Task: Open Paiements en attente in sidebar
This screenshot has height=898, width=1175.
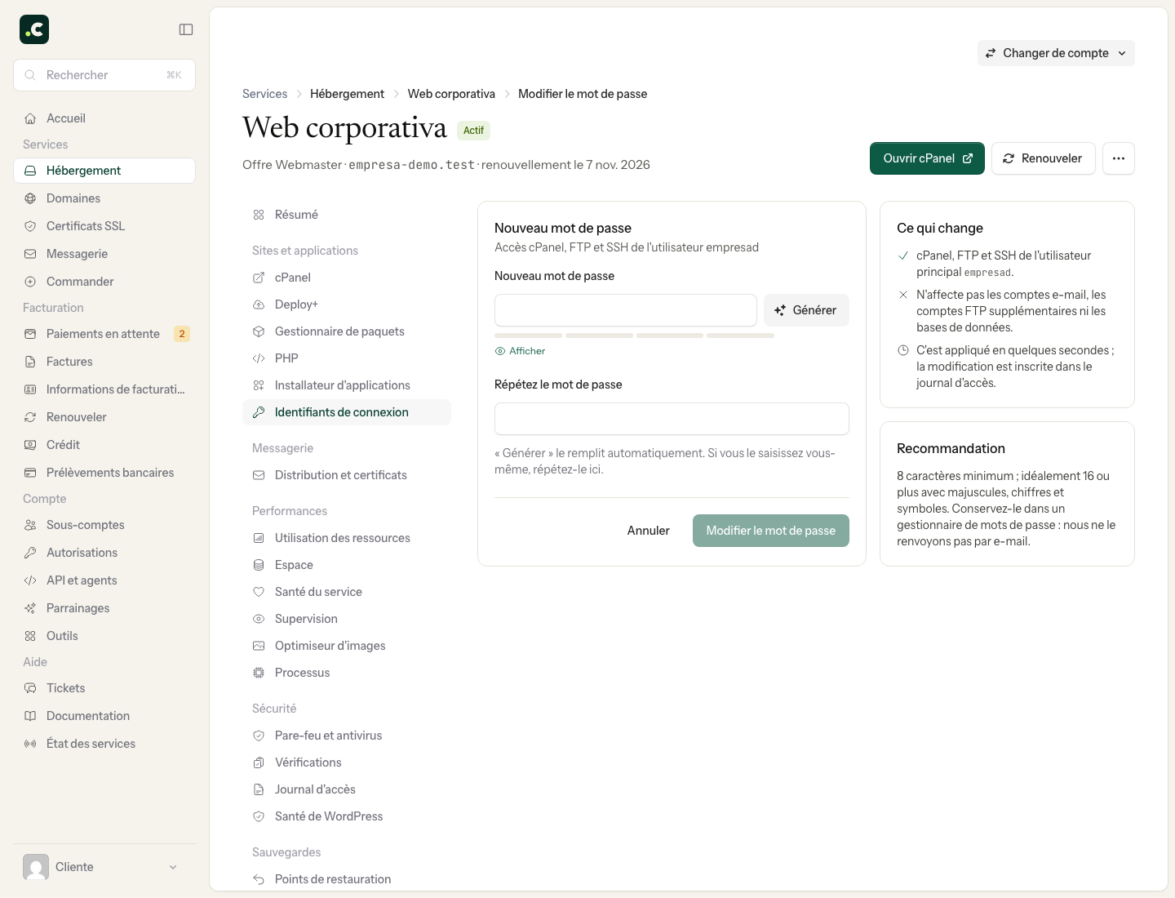Action: (104, 334)
